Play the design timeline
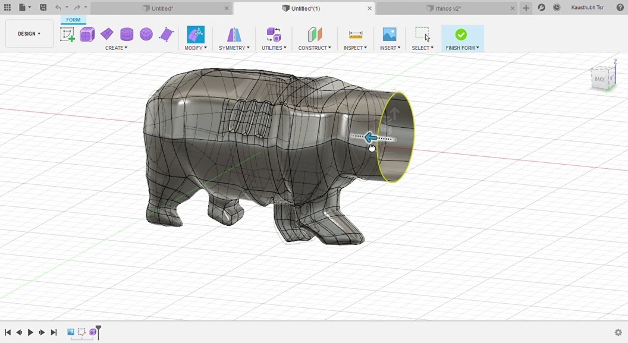Screen dimensions: 628x343 (30, 332)
